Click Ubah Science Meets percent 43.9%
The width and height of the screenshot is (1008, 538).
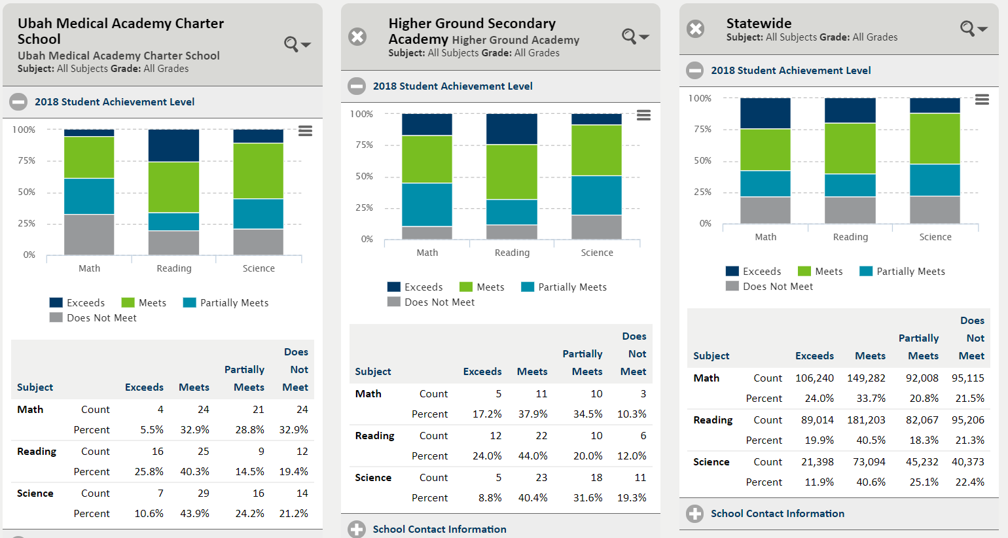tap(195, 514)
